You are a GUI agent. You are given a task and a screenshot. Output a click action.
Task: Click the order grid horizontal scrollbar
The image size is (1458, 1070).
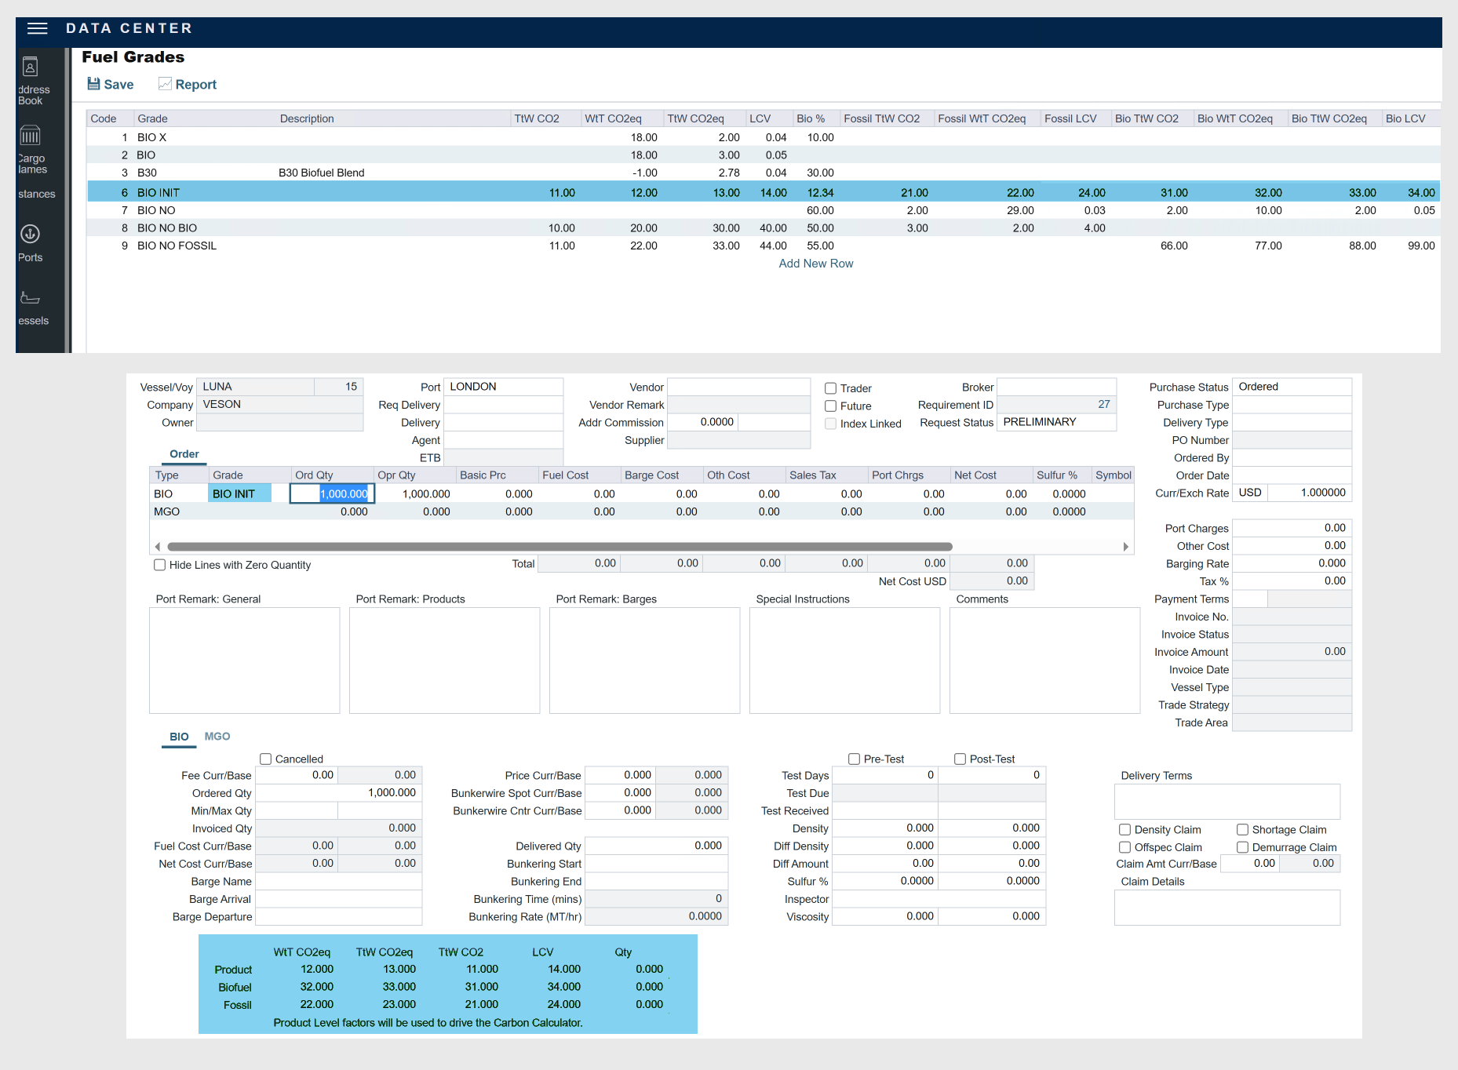[559, 547]
